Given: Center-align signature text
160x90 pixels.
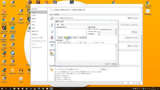Looking at the screenshot, I should [89, 42].
